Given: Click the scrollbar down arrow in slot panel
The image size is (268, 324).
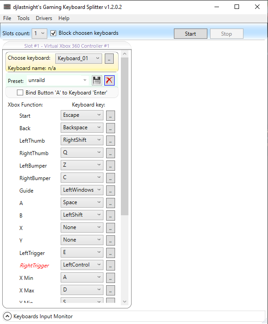Looking at the screenshot, I should [124, 301].
